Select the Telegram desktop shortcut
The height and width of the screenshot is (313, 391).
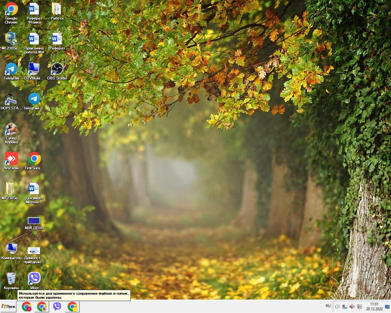click(x=11, y=71)
